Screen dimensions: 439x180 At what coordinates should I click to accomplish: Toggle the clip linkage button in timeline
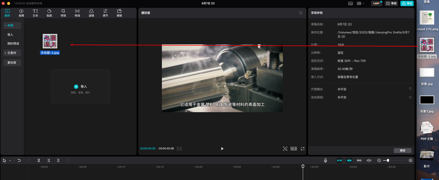pos(359,160)
